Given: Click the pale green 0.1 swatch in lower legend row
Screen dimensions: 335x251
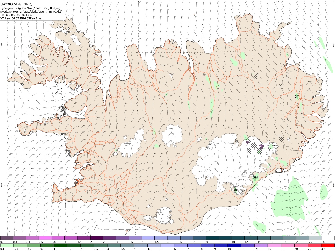Looking at the screenshot, I should [7, 245].
